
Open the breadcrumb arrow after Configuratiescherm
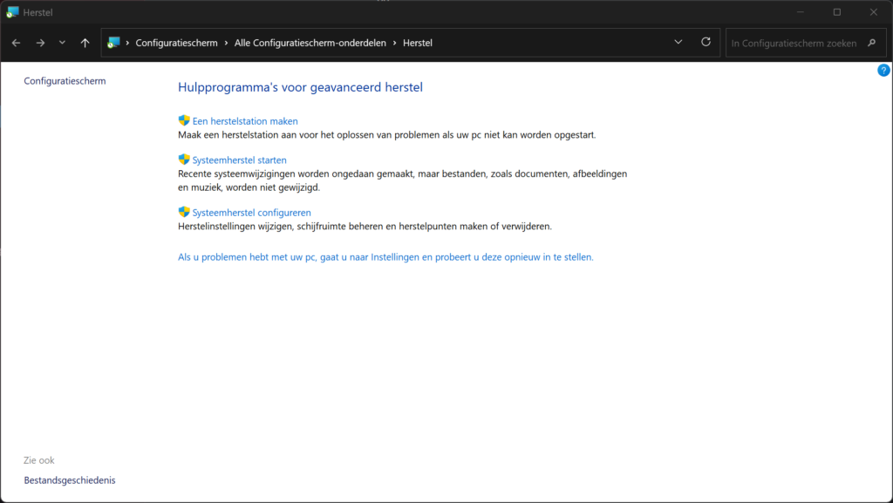pos(224,42)
